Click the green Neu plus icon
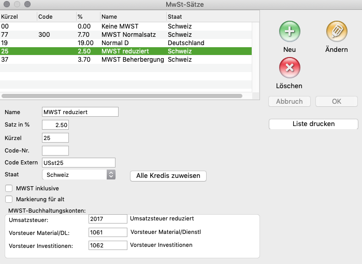 (x=289, y=32)
